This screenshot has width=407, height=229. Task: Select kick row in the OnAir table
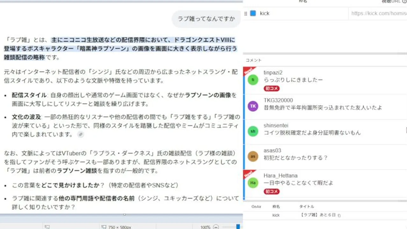click(x=325, y=215)
